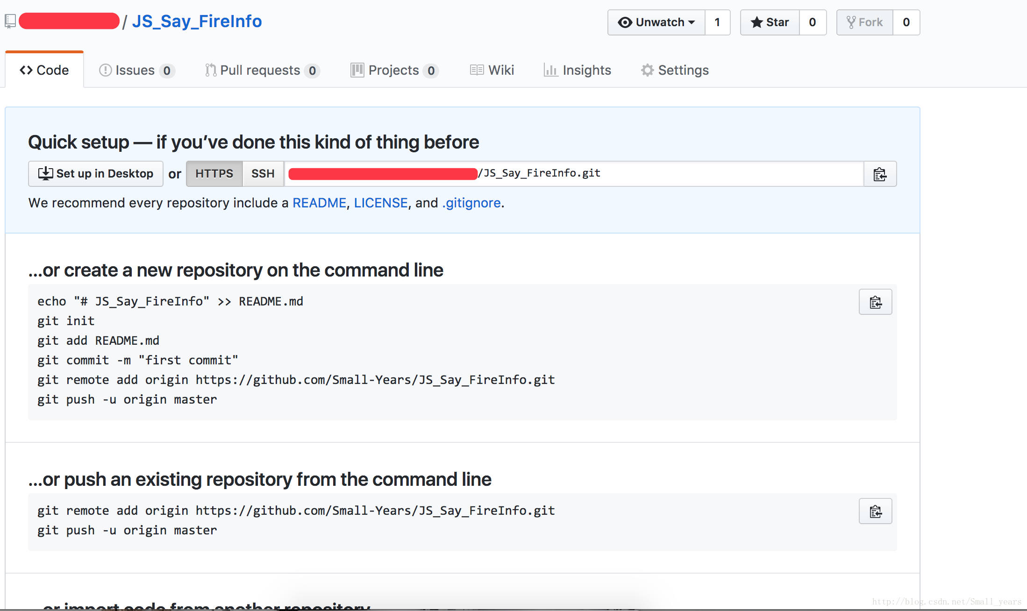View the stargazers count 0
The image size is (1027, 611).
coord(813,22)
